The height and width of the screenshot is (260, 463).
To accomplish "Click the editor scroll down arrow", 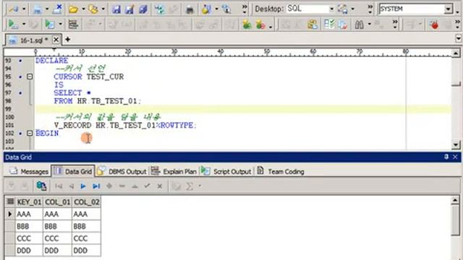I will click(x=456, y=145).
